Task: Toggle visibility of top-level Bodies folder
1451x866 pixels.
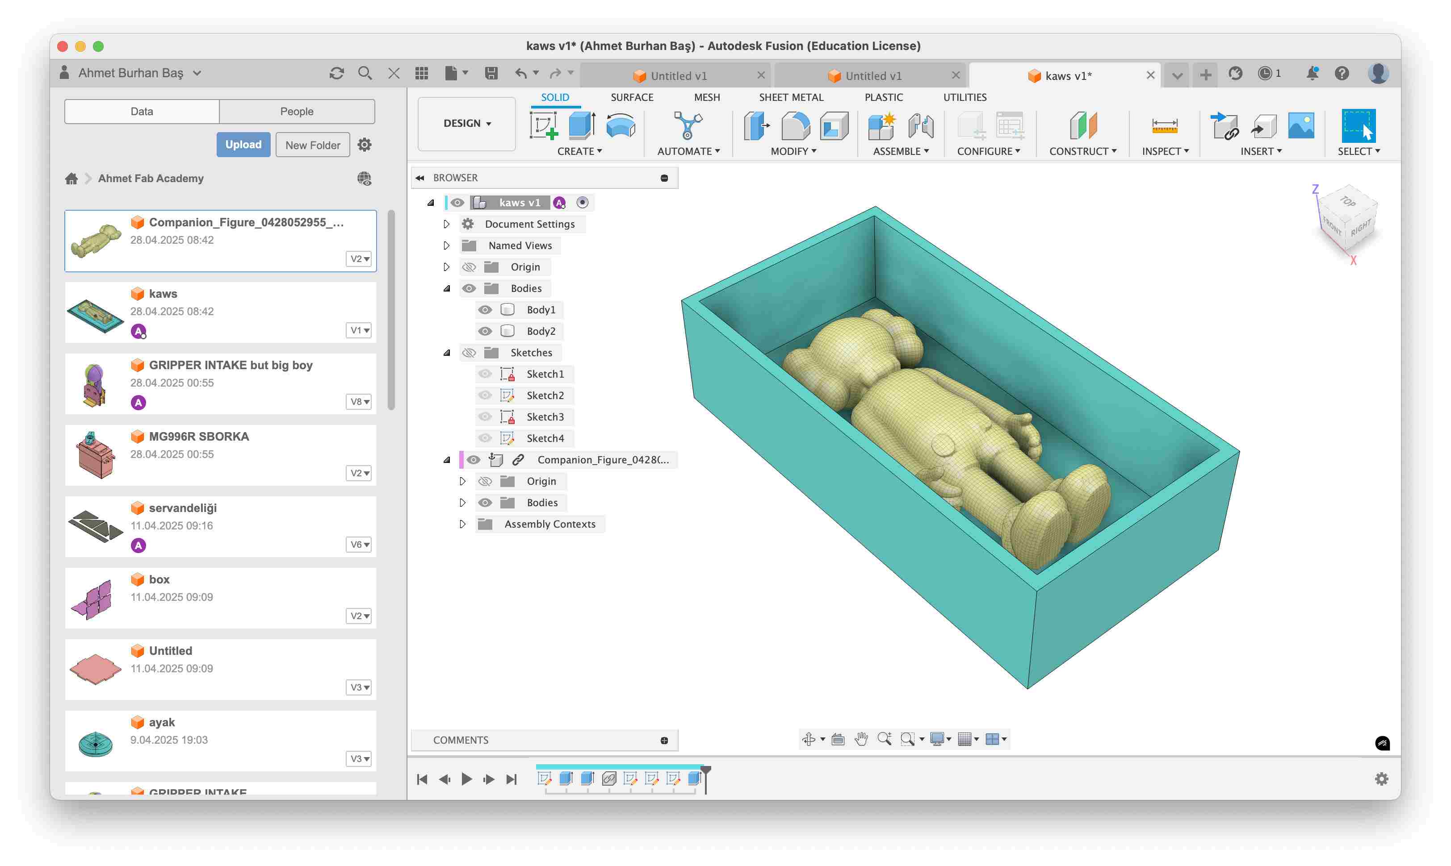Action: pos(469,288)
